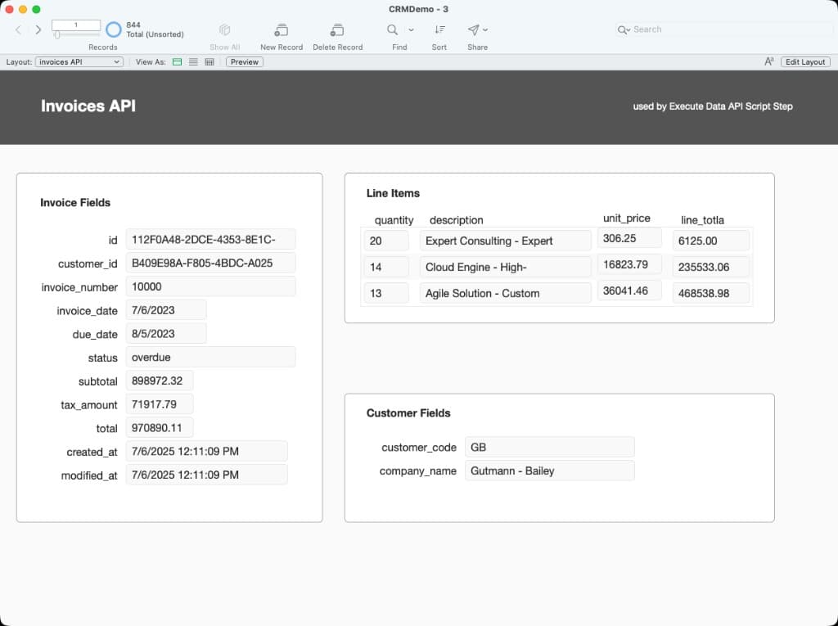The width and height of the screenshot is (838, 626).
Task: Click line total 235533.06 cell
Action: tap(711, 267)
